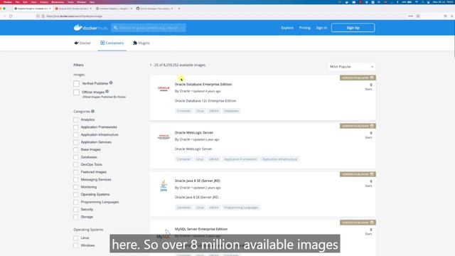
Task: Click the browser back arrow
Action: [4, 16]
